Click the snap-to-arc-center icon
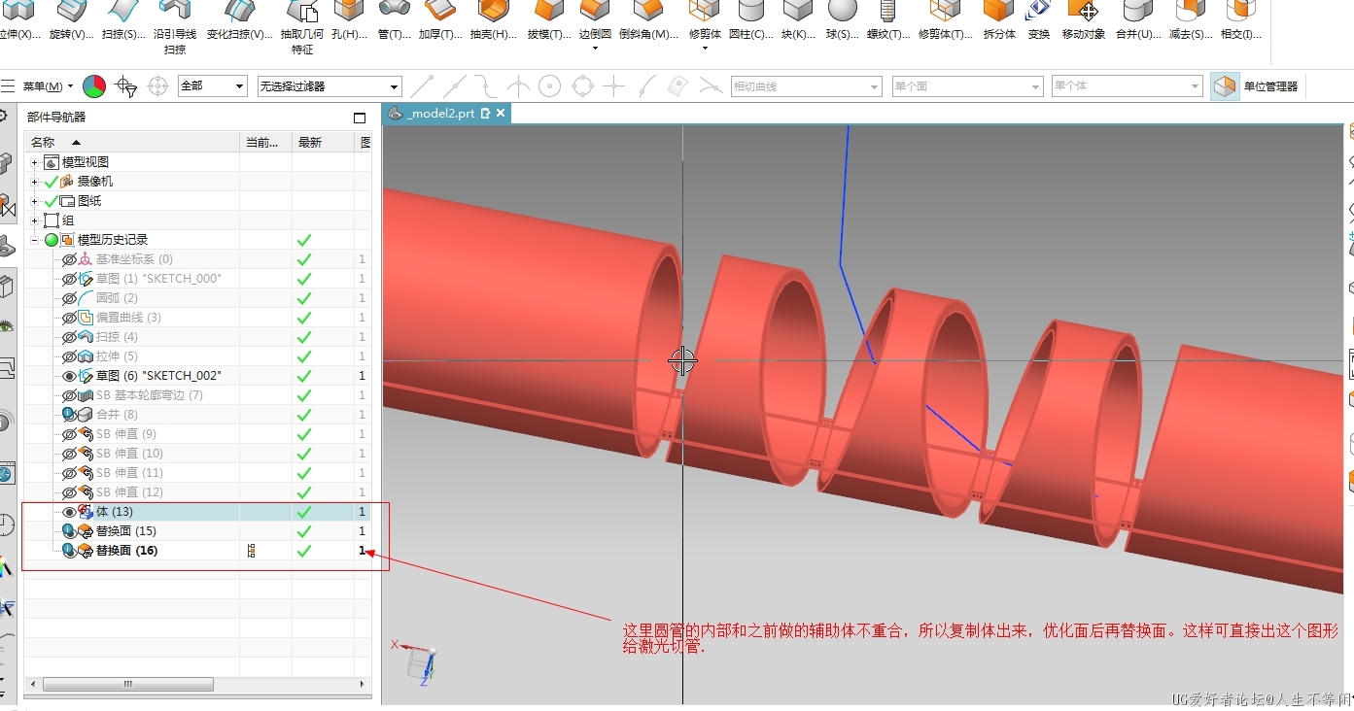 (x=550, y=86)
